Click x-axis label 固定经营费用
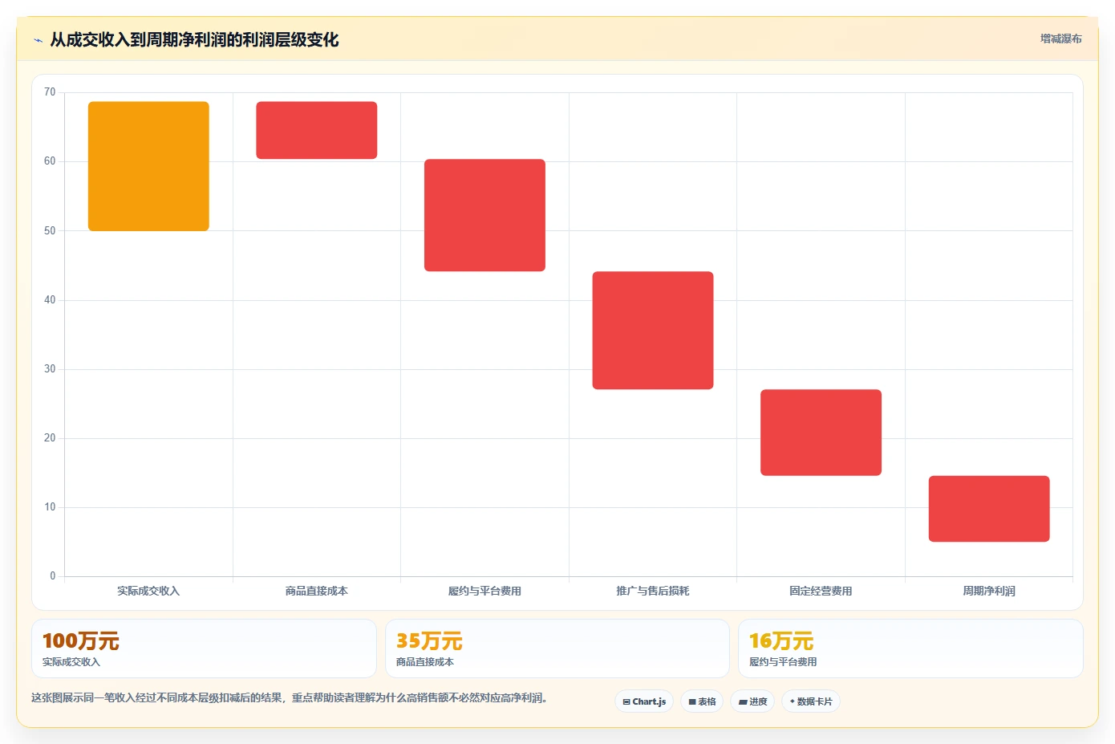This screenshot has width=1115, height=744. (x=821, y=591)
